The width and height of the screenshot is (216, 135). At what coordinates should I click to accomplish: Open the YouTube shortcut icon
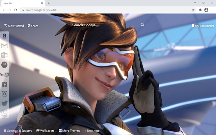4,75
